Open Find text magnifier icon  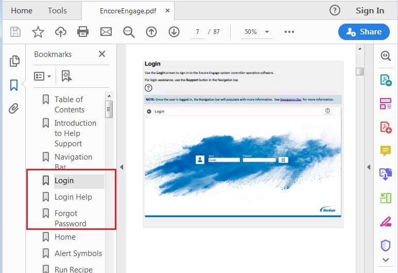click(129, 32)
